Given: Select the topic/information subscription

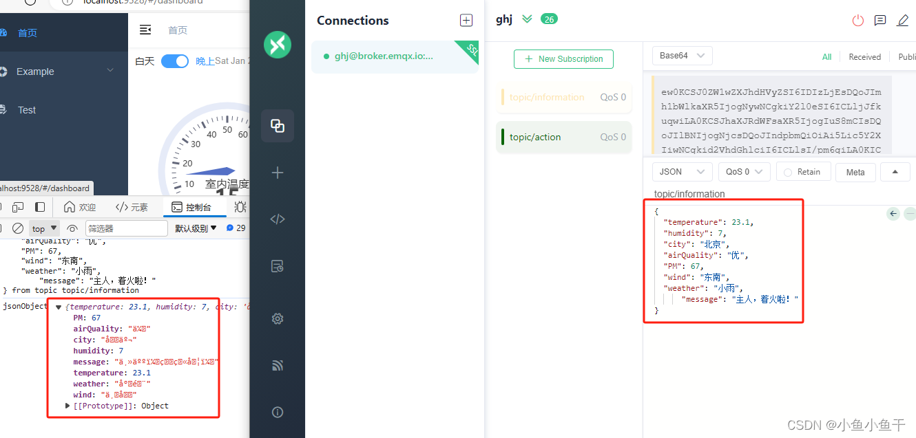Looking at the screenshot, I should (x=563, y=98).
